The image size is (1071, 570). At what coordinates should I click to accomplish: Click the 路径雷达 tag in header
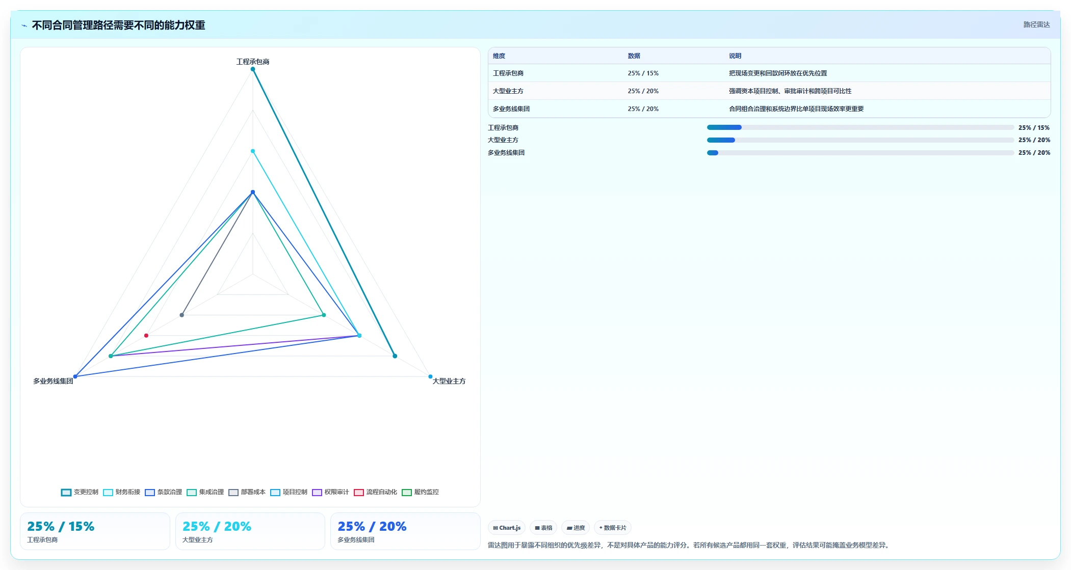[1036, 24]
